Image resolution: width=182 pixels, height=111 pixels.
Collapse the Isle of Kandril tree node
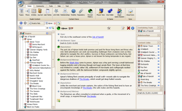20,37
